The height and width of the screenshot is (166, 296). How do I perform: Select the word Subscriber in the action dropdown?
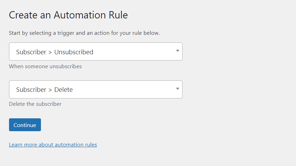click(x=31, y=89)
